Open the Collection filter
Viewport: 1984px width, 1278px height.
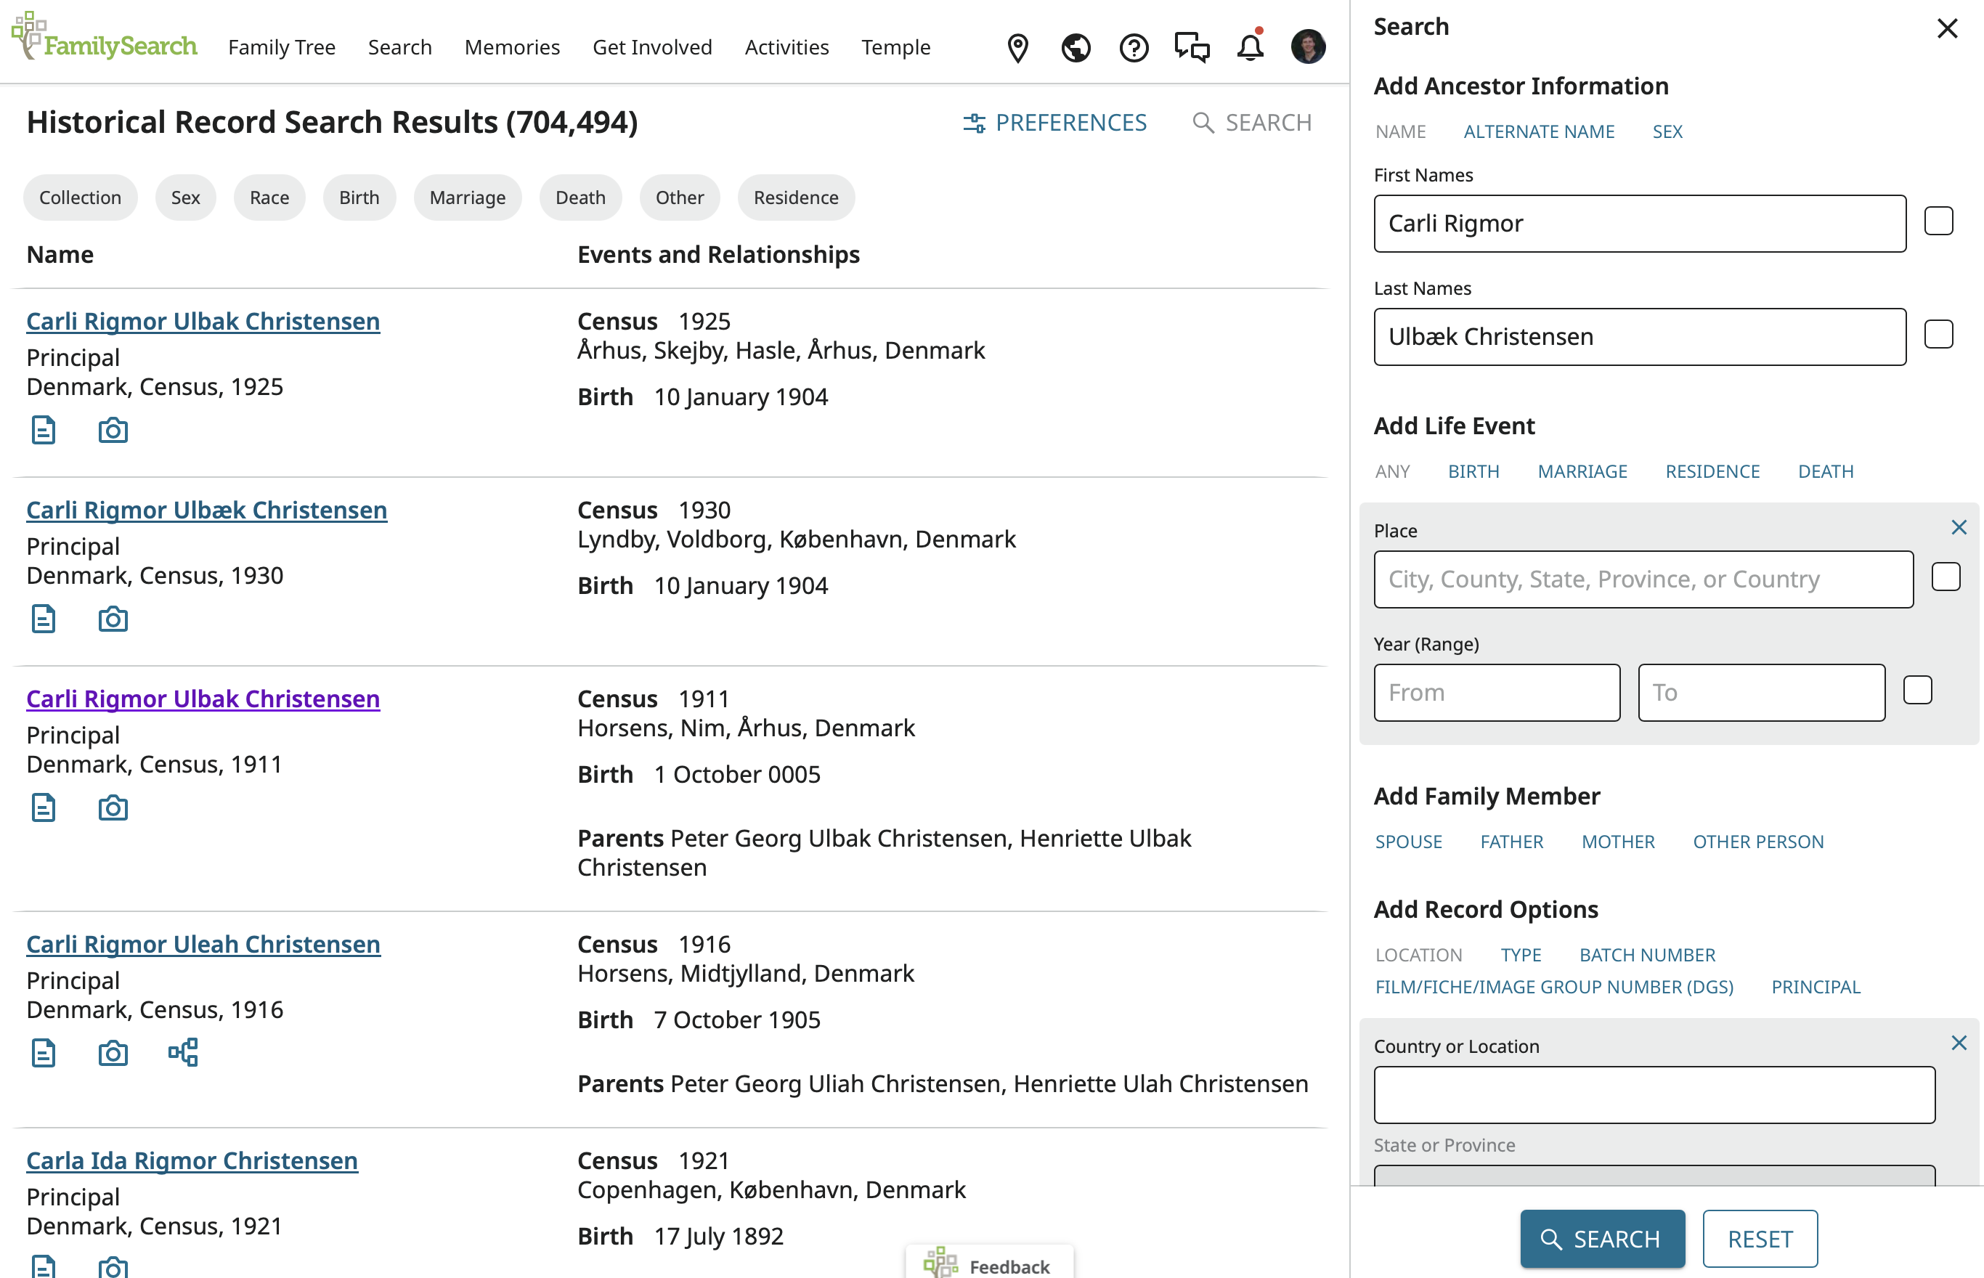[x=81, y=198]
